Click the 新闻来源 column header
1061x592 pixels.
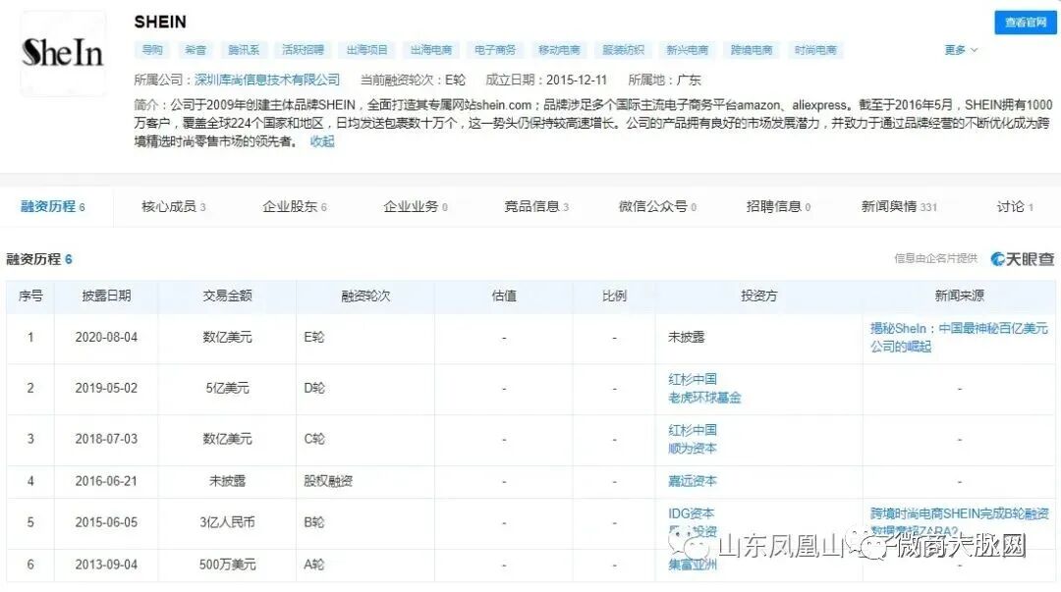pyautogui.click(x=959, y=296)
